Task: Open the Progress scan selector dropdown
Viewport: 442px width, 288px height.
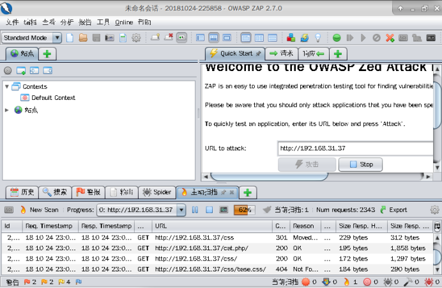Action: click(181, 210)
